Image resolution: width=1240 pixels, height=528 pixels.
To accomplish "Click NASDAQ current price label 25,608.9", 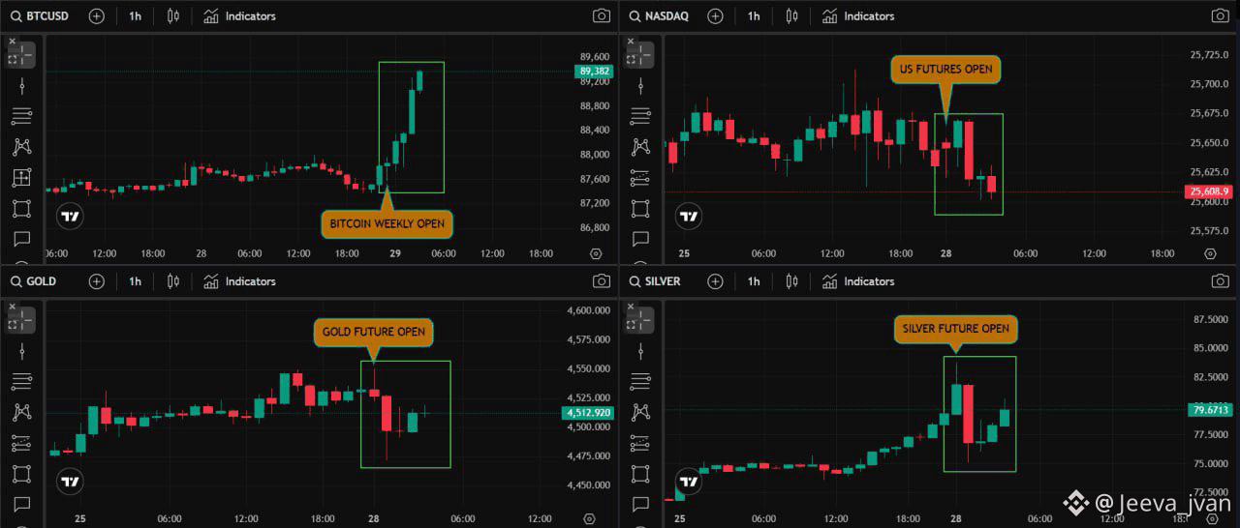I will (1208, 191).
